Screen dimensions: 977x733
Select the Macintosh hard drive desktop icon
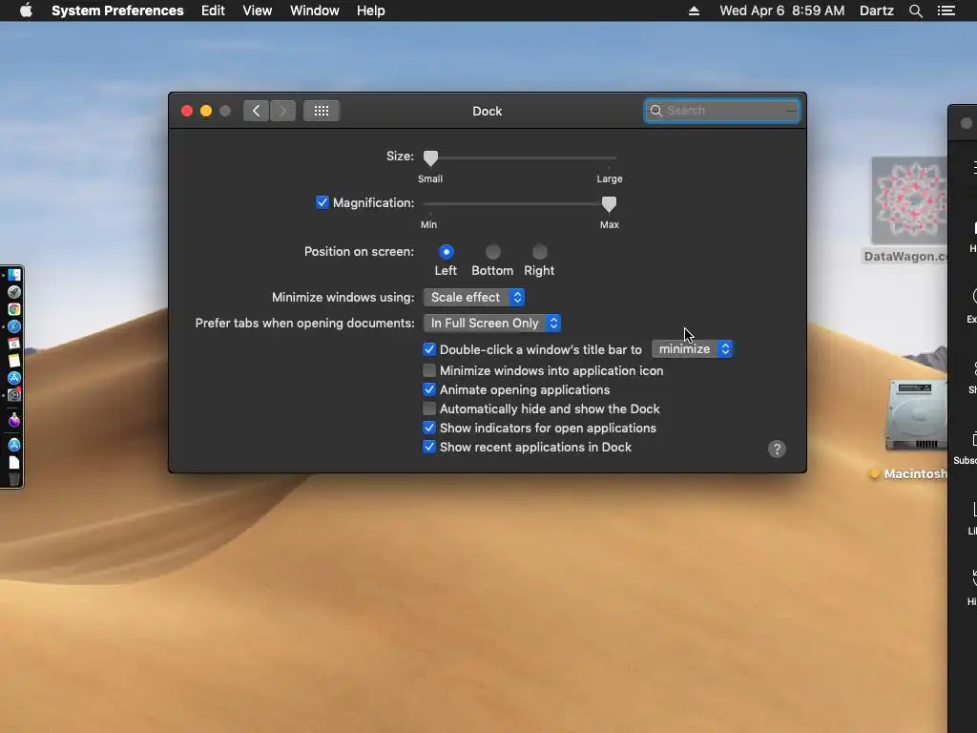point(917,414)
